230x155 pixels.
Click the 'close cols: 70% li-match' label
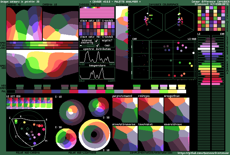pos(97,37)
